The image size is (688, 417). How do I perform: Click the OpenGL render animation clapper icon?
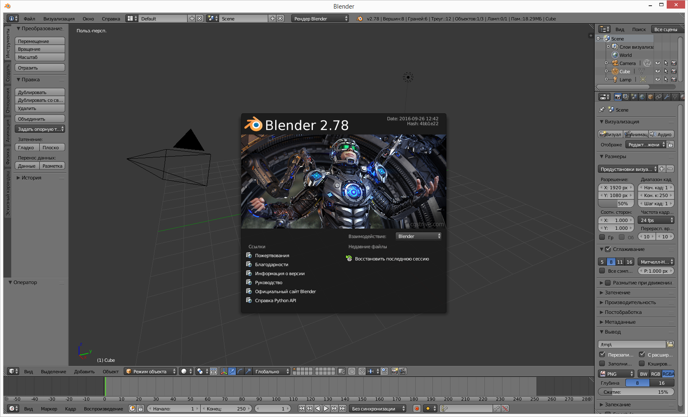[403, 371]
